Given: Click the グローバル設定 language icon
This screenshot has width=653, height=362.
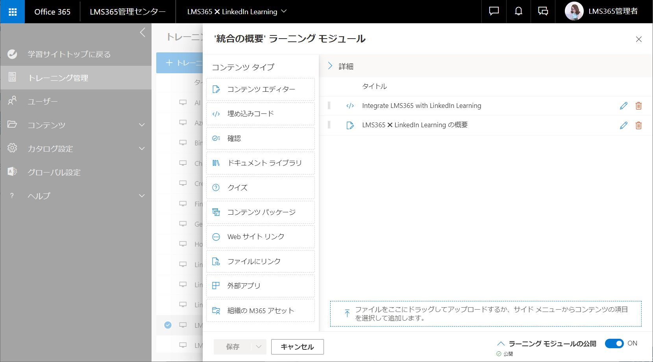Looking at the screenshot, I should [x=12, y=172].
